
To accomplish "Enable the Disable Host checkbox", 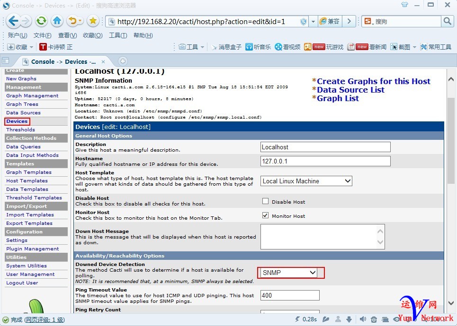I will 266,201.
